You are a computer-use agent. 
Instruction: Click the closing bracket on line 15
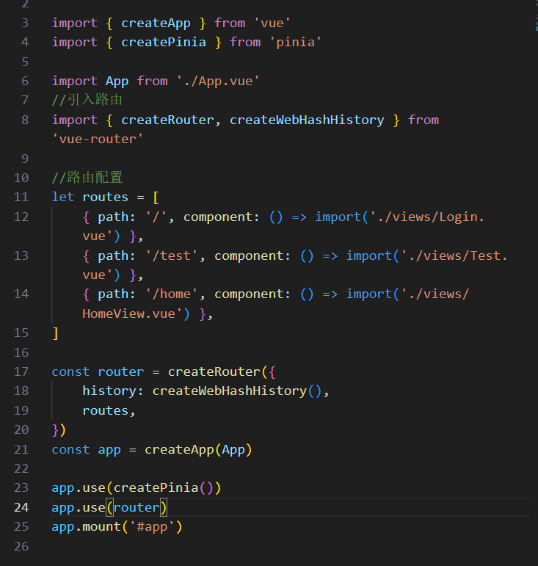(55, 333)
